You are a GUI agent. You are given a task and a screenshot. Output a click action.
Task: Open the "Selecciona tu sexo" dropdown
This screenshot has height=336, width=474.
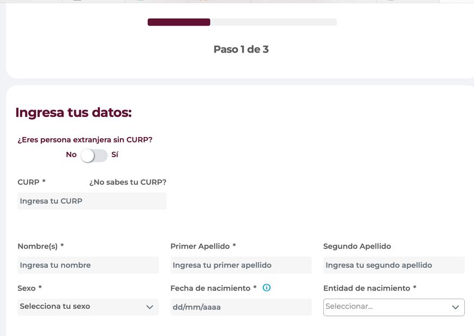pos(88,307)
